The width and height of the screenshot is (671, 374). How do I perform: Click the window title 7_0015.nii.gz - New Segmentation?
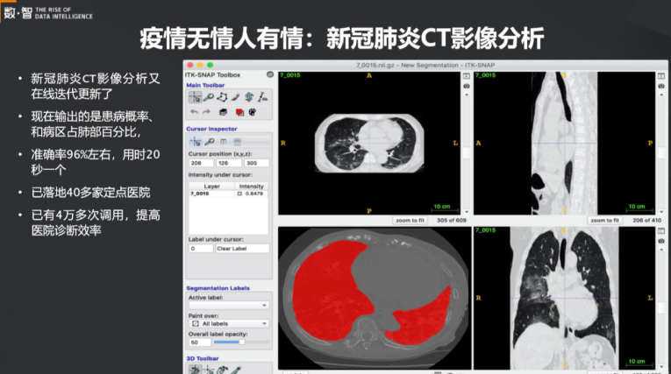point(425,65)
